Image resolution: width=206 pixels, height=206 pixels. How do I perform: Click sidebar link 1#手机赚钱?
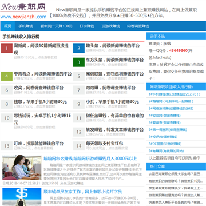click(175, 94)
